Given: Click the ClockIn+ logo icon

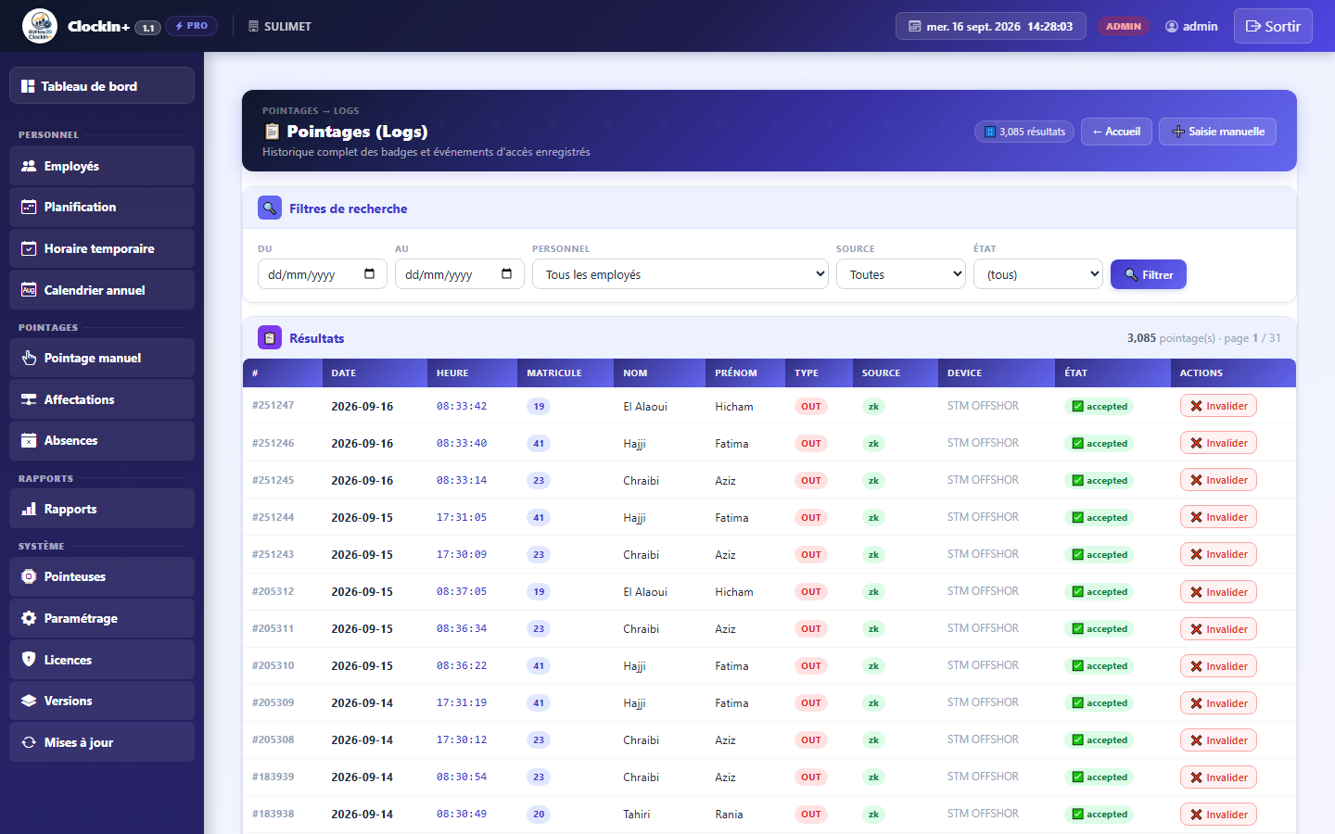Looking at the screenshot, I should pyautogui.click(x=40, y=26).
